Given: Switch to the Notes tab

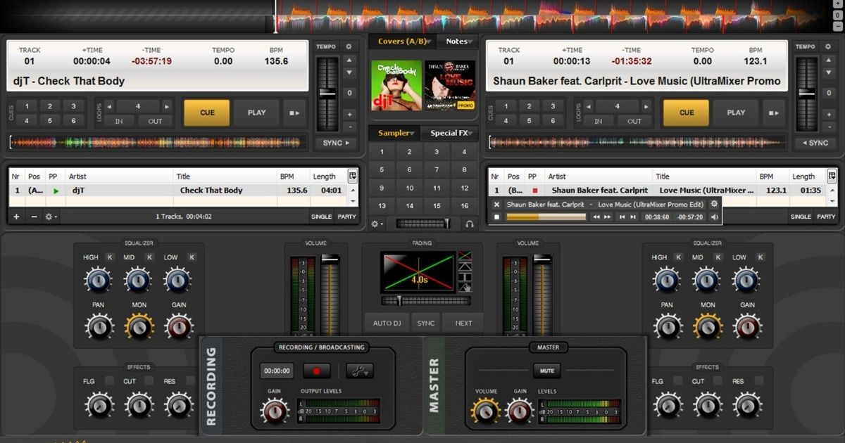Looking at the screenshot, I should pos(458,41).
